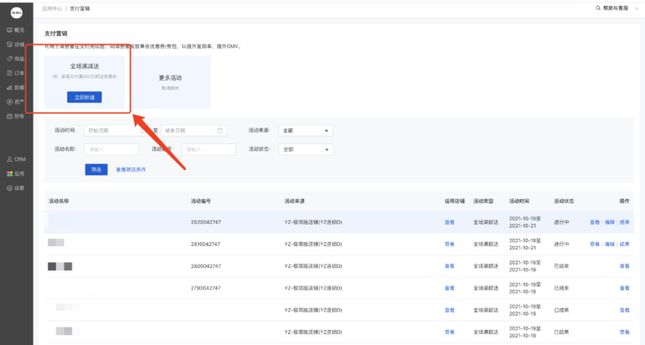Image resolution: width=645 pixels, height=345 pixels.
Task: Click 操作 查看 for activity 2800042747
Action: [x=625, y=266]
